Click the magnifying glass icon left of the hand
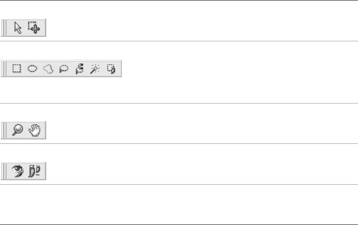This screenshot has height=225, width=358. 18,131
